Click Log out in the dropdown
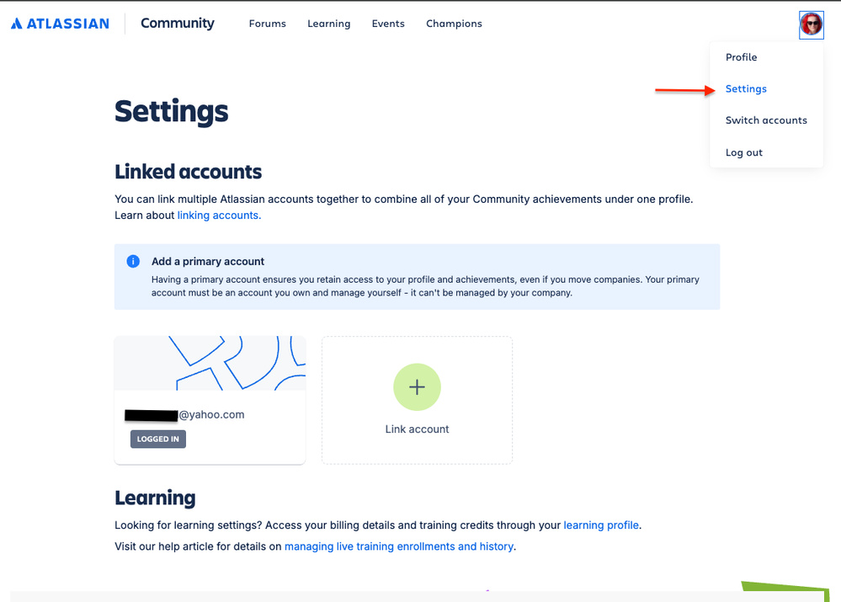Image resolution: width=841 pixels, height=602 pixels. click(744, 152)
